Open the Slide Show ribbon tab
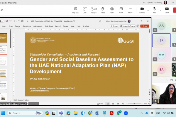This screenshot has height=117, width=176. coord(48,26)
